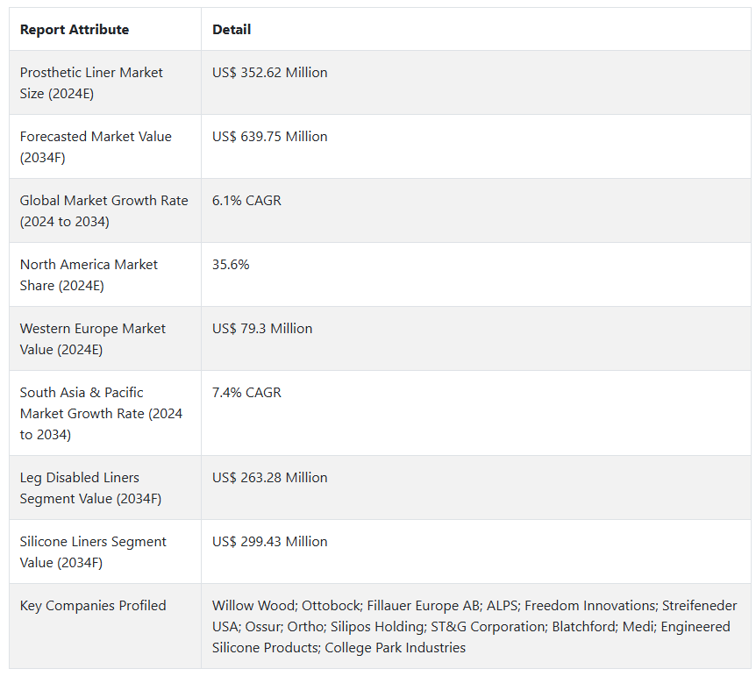
Task: Click the 7.4% CAGR value
Action: point(246,393)
